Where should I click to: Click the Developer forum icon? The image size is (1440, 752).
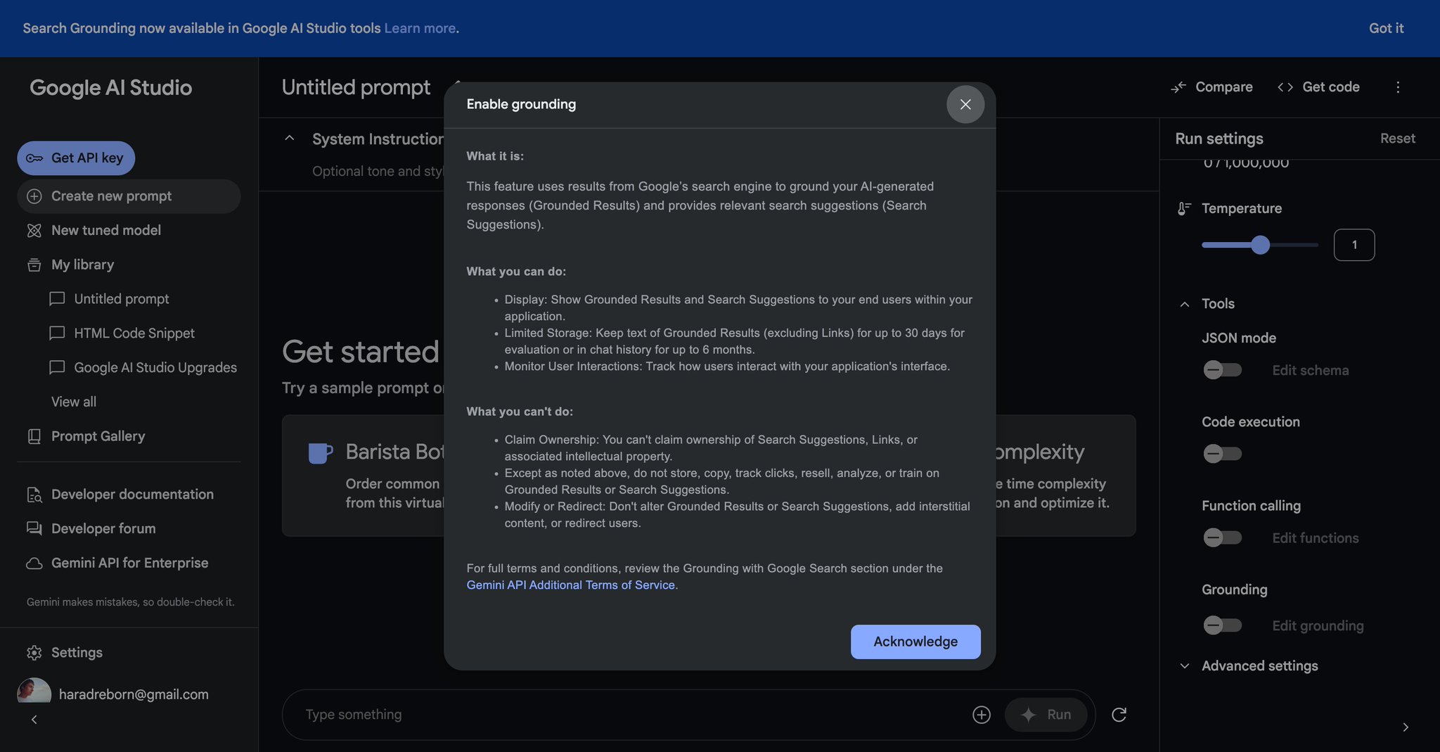[x=34, y=528]
